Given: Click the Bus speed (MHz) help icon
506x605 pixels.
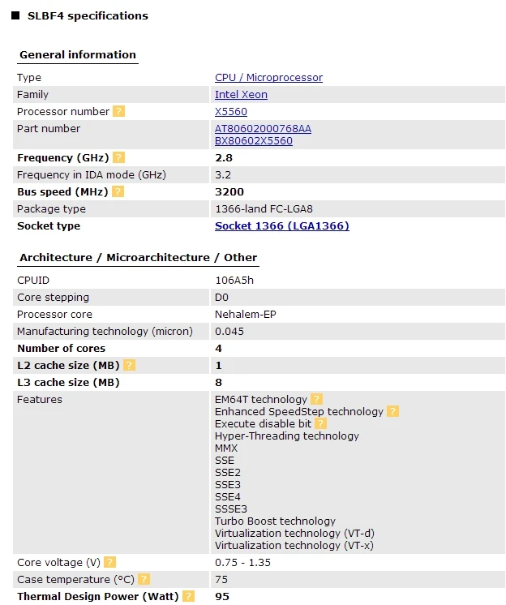Looking at the screenshot, I should (118, 192).
